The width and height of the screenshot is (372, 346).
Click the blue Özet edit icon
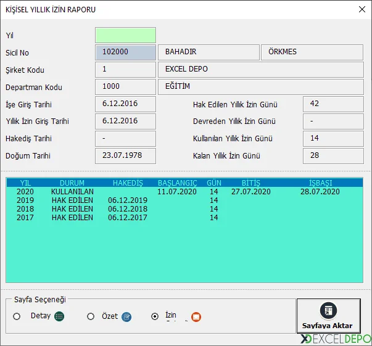[x=126, y=316]
